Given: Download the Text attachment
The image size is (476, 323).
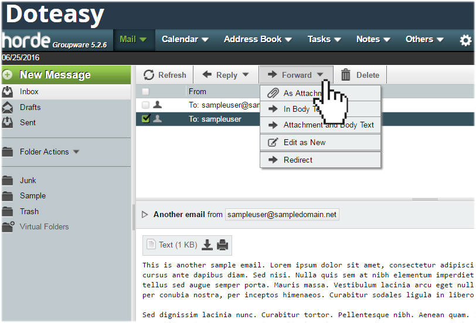Looking at the screenshot, I should [207, 245].
